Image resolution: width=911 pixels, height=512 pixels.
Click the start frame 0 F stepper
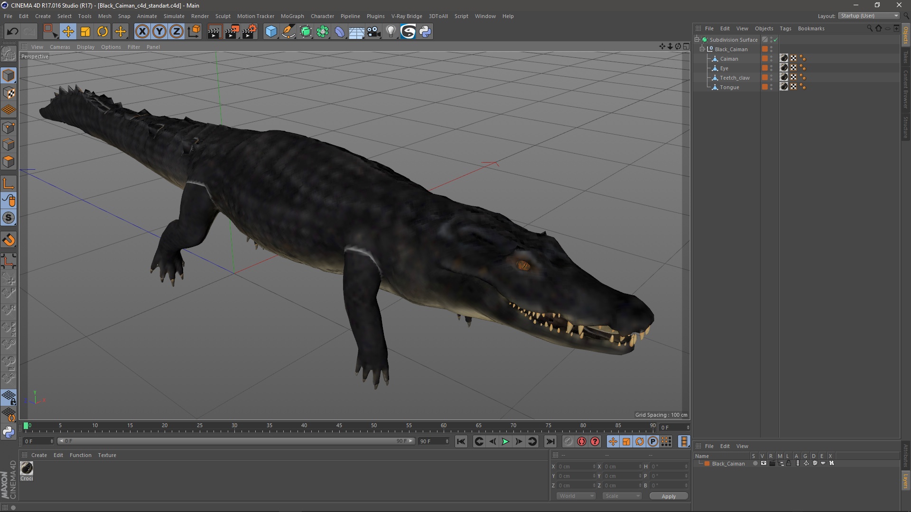pyautogui.click(x=52, y=441)
